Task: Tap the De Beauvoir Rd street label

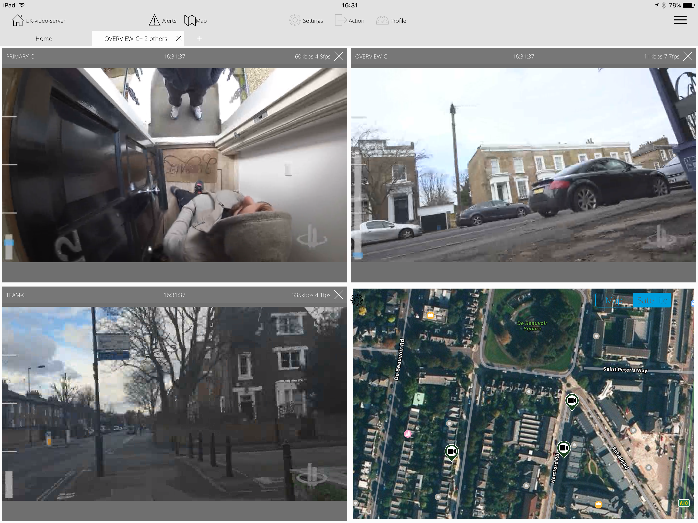Action: point(399,359)
